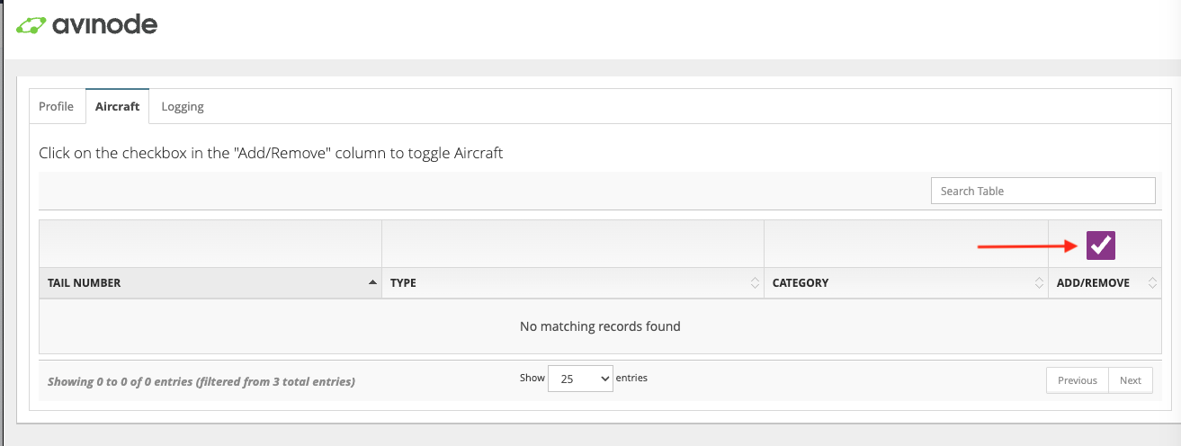
Task: Click the sort arrows icon in Category column
Action: click(x=1039, y=283)
